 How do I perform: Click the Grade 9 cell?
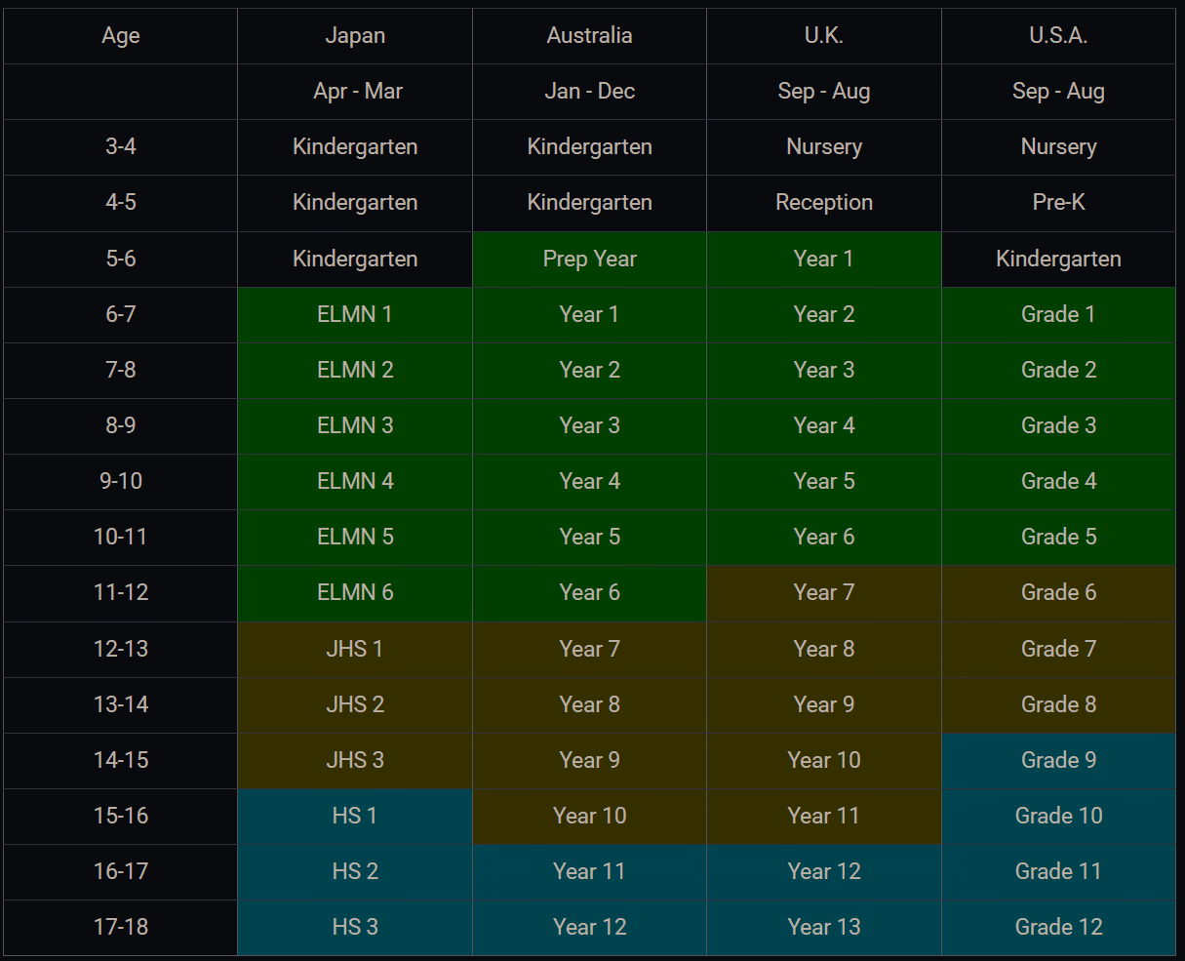pos(1058,761)
